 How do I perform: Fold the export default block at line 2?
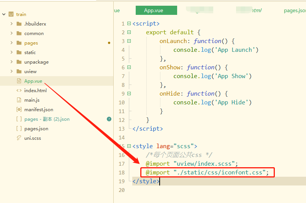[129, 32]
